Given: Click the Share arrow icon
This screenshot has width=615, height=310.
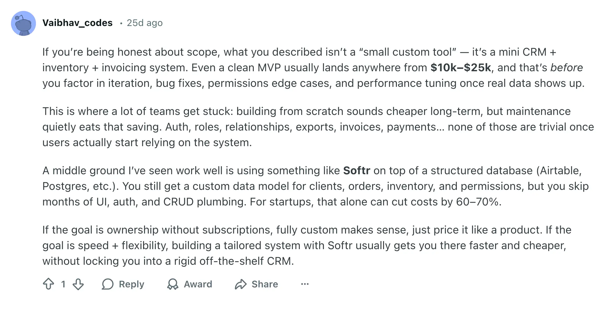Looking at the screenshot, I should (241, 284).
